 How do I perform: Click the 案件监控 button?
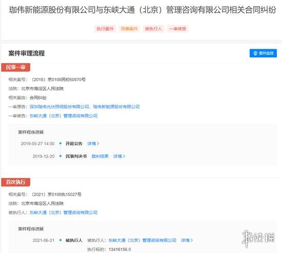pyautogui.click(x=263, y=53)
